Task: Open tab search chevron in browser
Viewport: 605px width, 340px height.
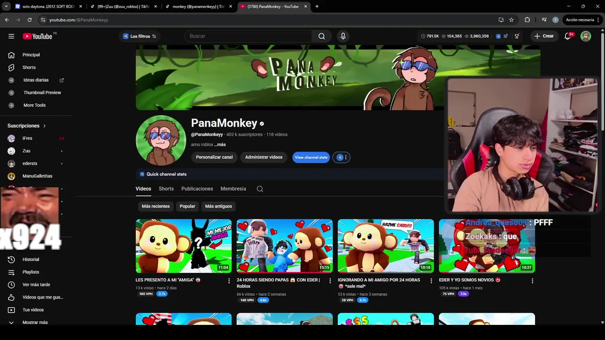Action: [6, 7]
